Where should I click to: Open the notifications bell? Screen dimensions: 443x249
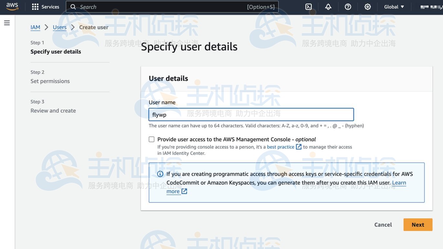tap(328, 7)
